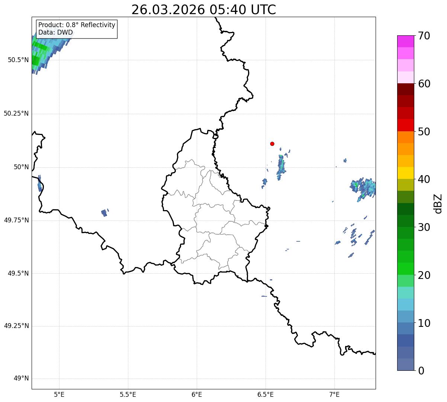Viewport: 447px width, 402px height.
Task: Pick the magenta swatch at top of colorbar
Action: click(405, 41)
